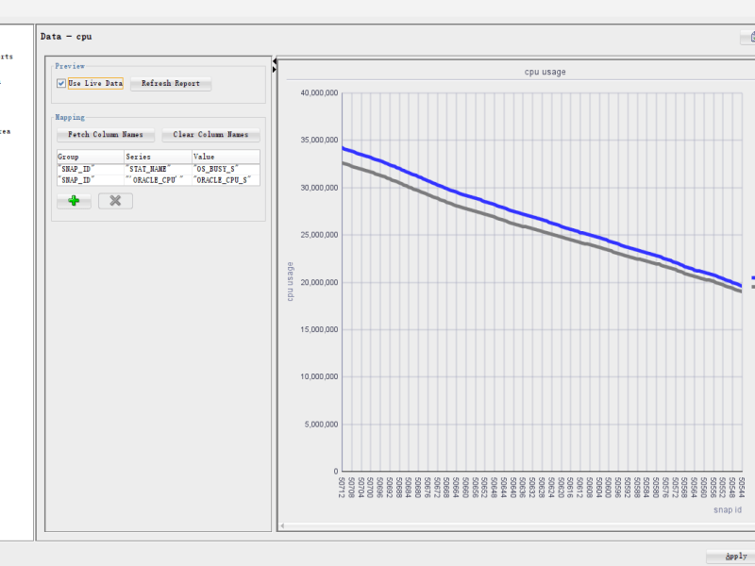Uncheck the Use Live Data checkbox

coord(62,84)
